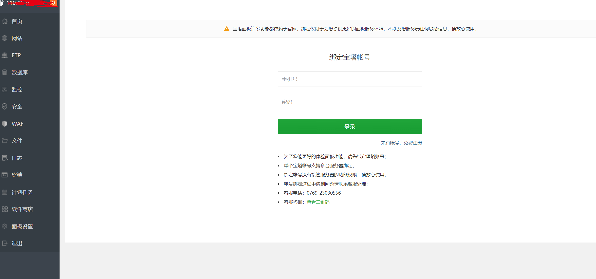Click the 绑定宝塔帐号 heading
The height and width of the screenshot is (279, 596).
tap(350, 57)
